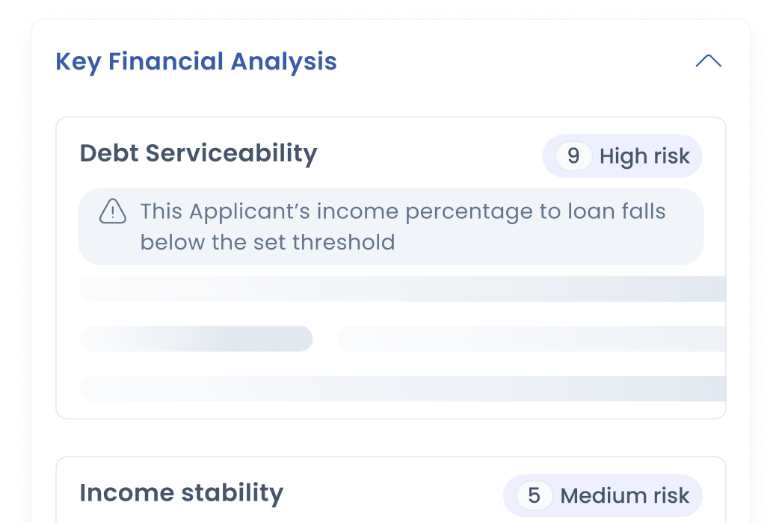Click the score 9 circle badge
The image size is (782, 523).
573,156
